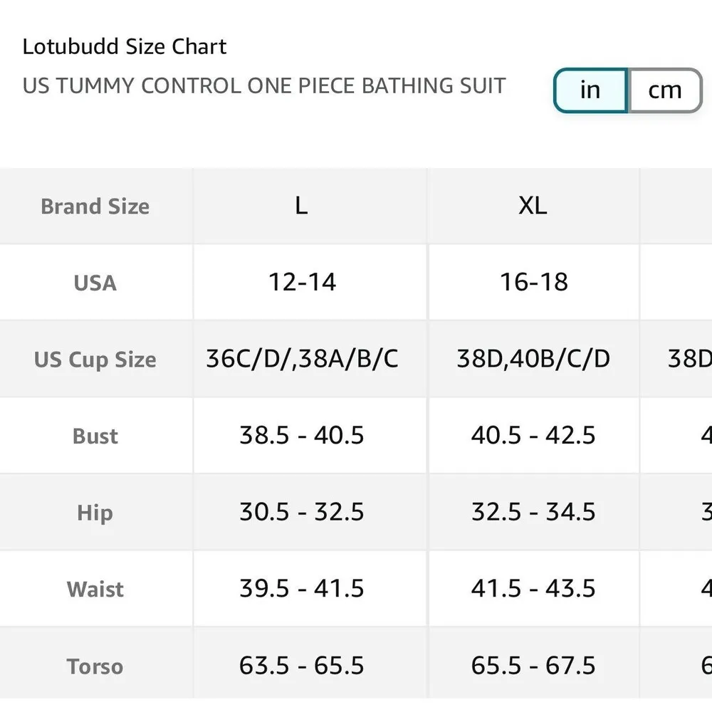Select the 63.5 - 65.5 torso measurement
This screenshot has height=712, width=712.
tap(301, 666)
